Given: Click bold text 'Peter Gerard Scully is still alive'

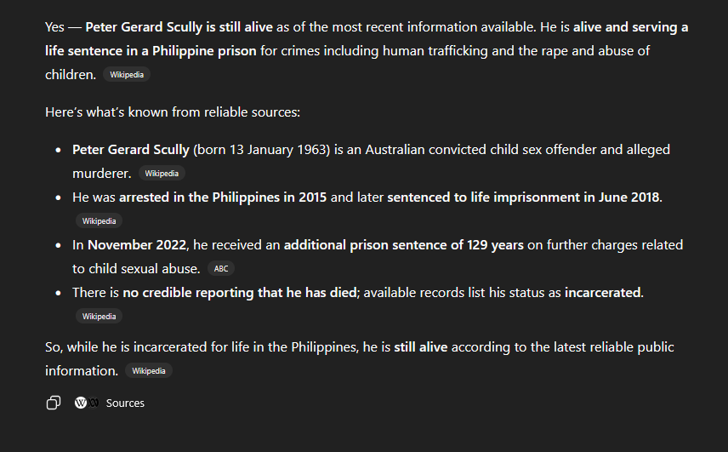Looking at the screenshot, I should (179, 27).
